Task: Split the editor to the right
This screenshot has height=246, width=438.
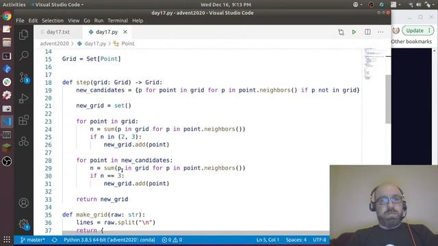Action: pos(368,32)
